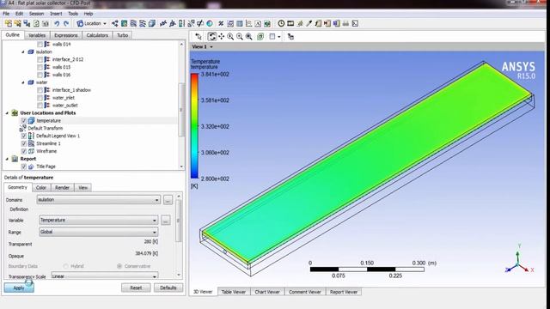550x309 pixels.
Task: Open the Variable dropdown showing Temperature
Action: click(x=98, y=220)
